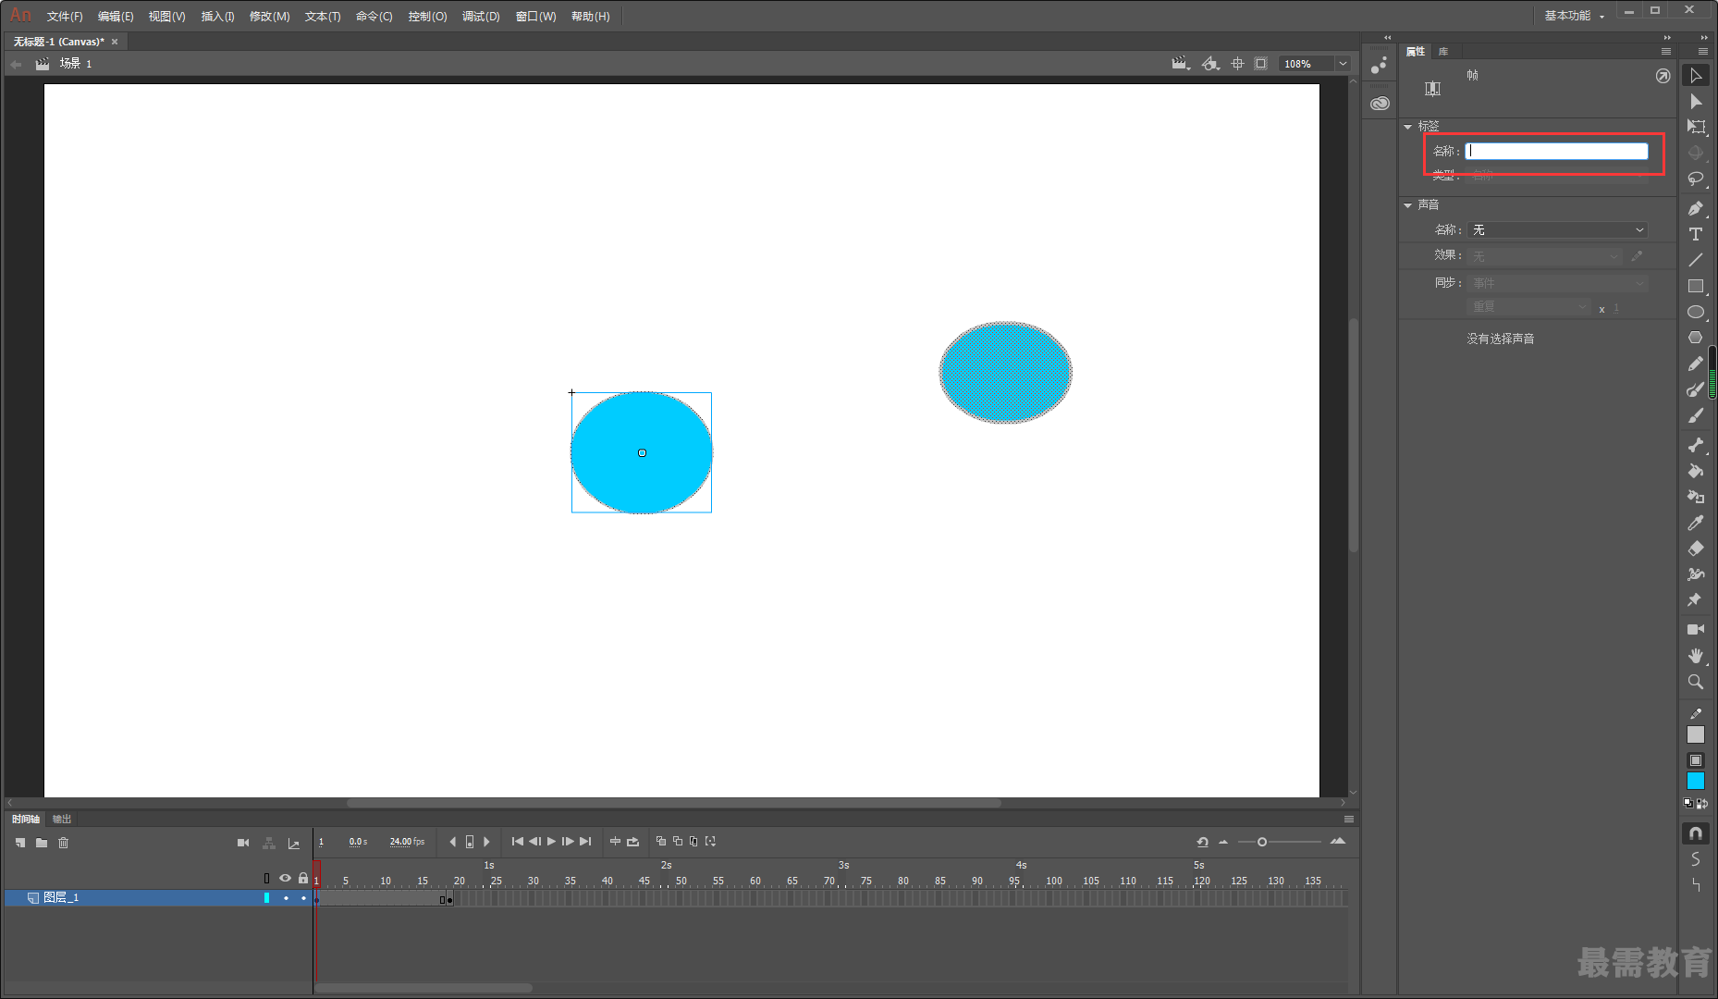Toggle lock on 图层_1
This screenshot has height=999, width=1718.
tap(303, 898)
